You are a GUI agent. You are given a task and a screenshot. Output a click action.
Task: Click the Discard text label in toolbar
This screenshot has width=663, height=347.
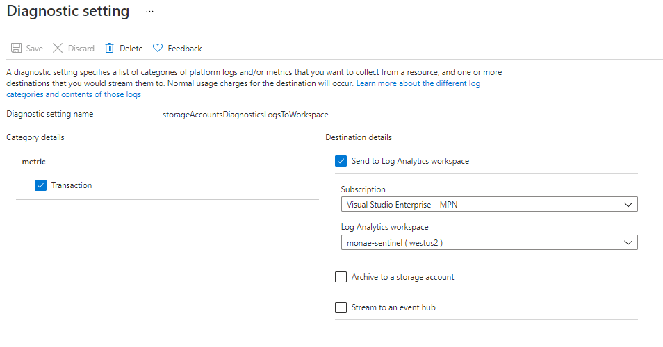click(x=81, y=49)
